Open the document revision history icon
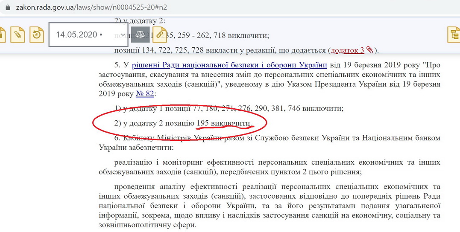460x232 pixels. [x=37, y=35]
